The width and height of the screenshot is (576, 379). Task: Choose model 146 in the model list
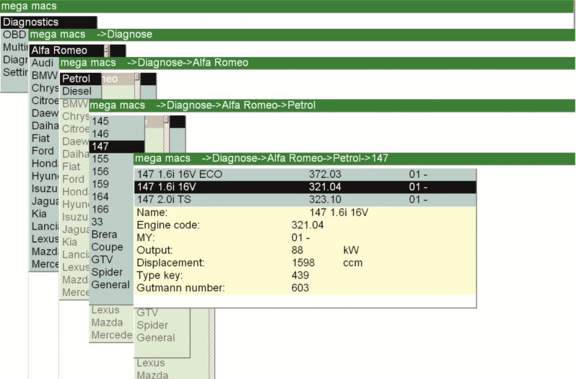coord(100,134)
